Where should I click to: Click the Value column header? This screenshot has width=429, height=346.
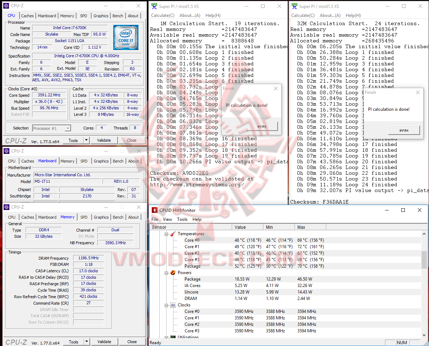pyautogui.click(x=248, y=227)
